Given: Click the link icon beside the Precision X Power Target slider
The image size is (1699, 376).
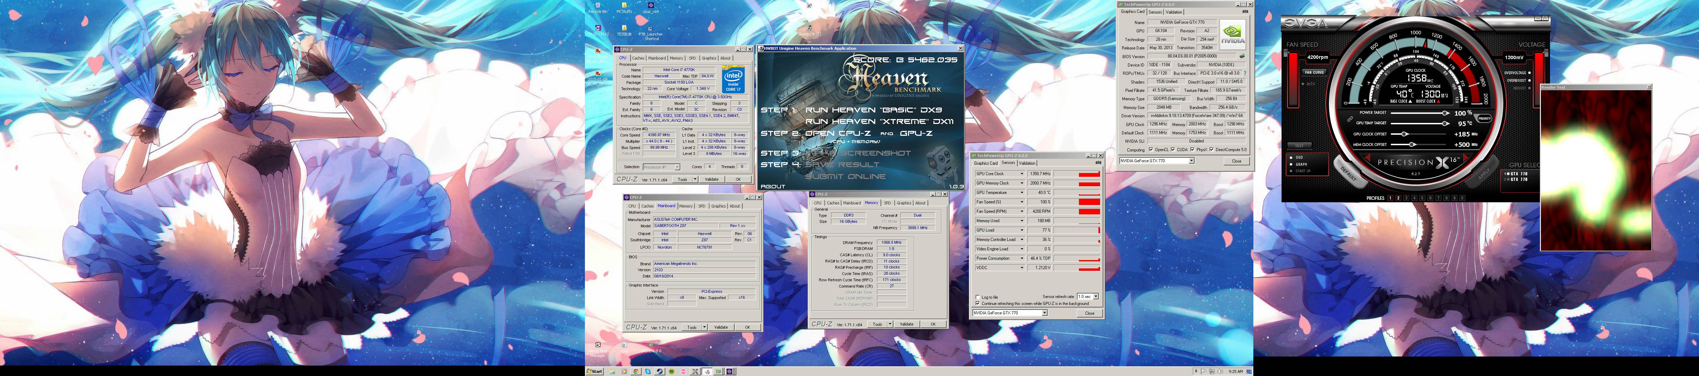Looking at the screenshot, I should pyautogui.click(x=1350, y=119).
